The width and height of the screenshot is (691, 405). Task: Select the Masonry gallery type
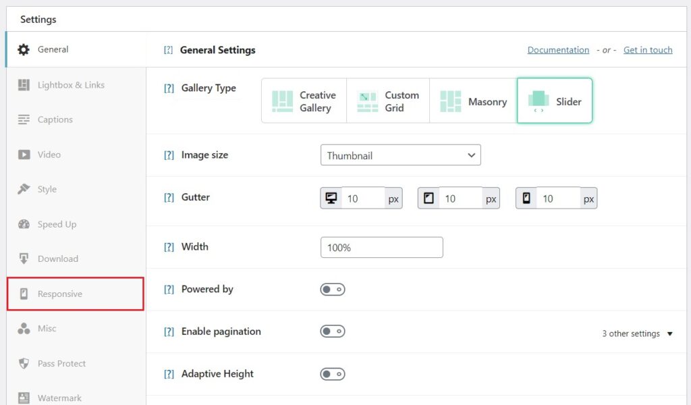[472, 101]
